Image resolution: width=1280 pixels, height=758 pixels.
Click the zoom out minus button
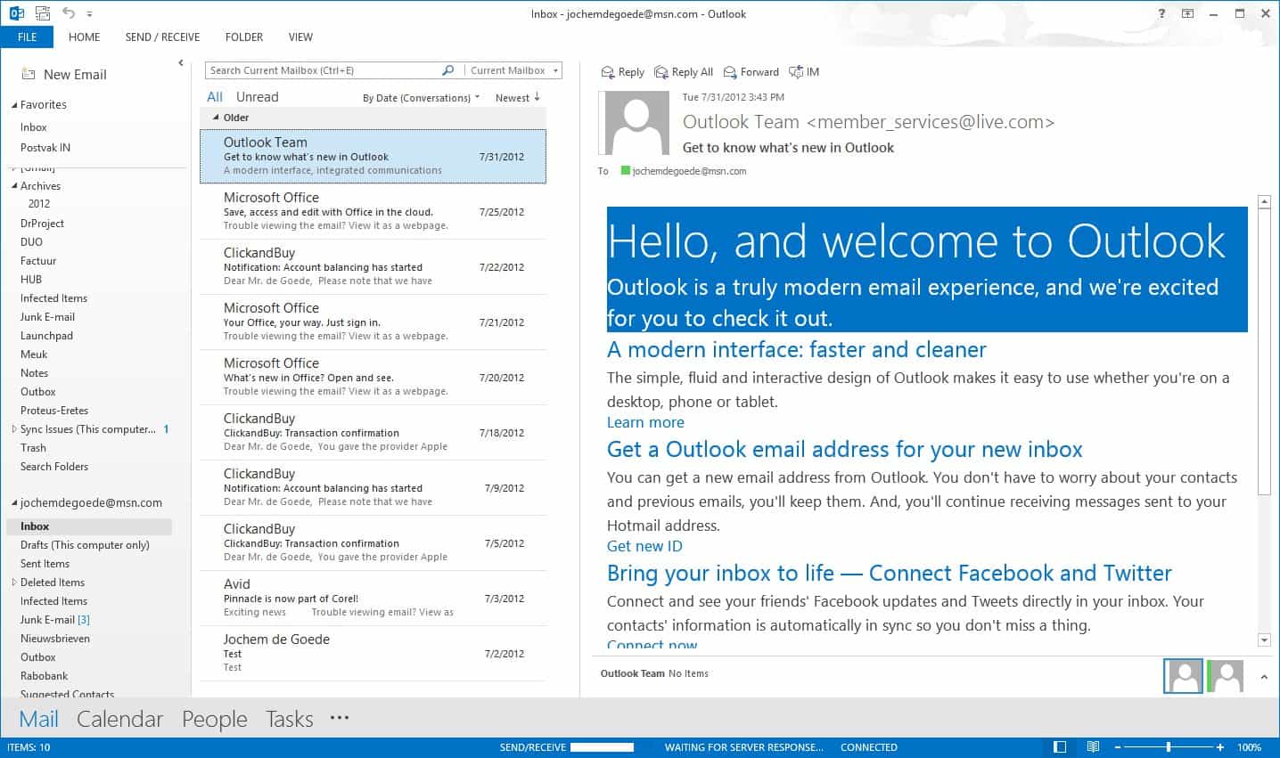[1117, 747]
